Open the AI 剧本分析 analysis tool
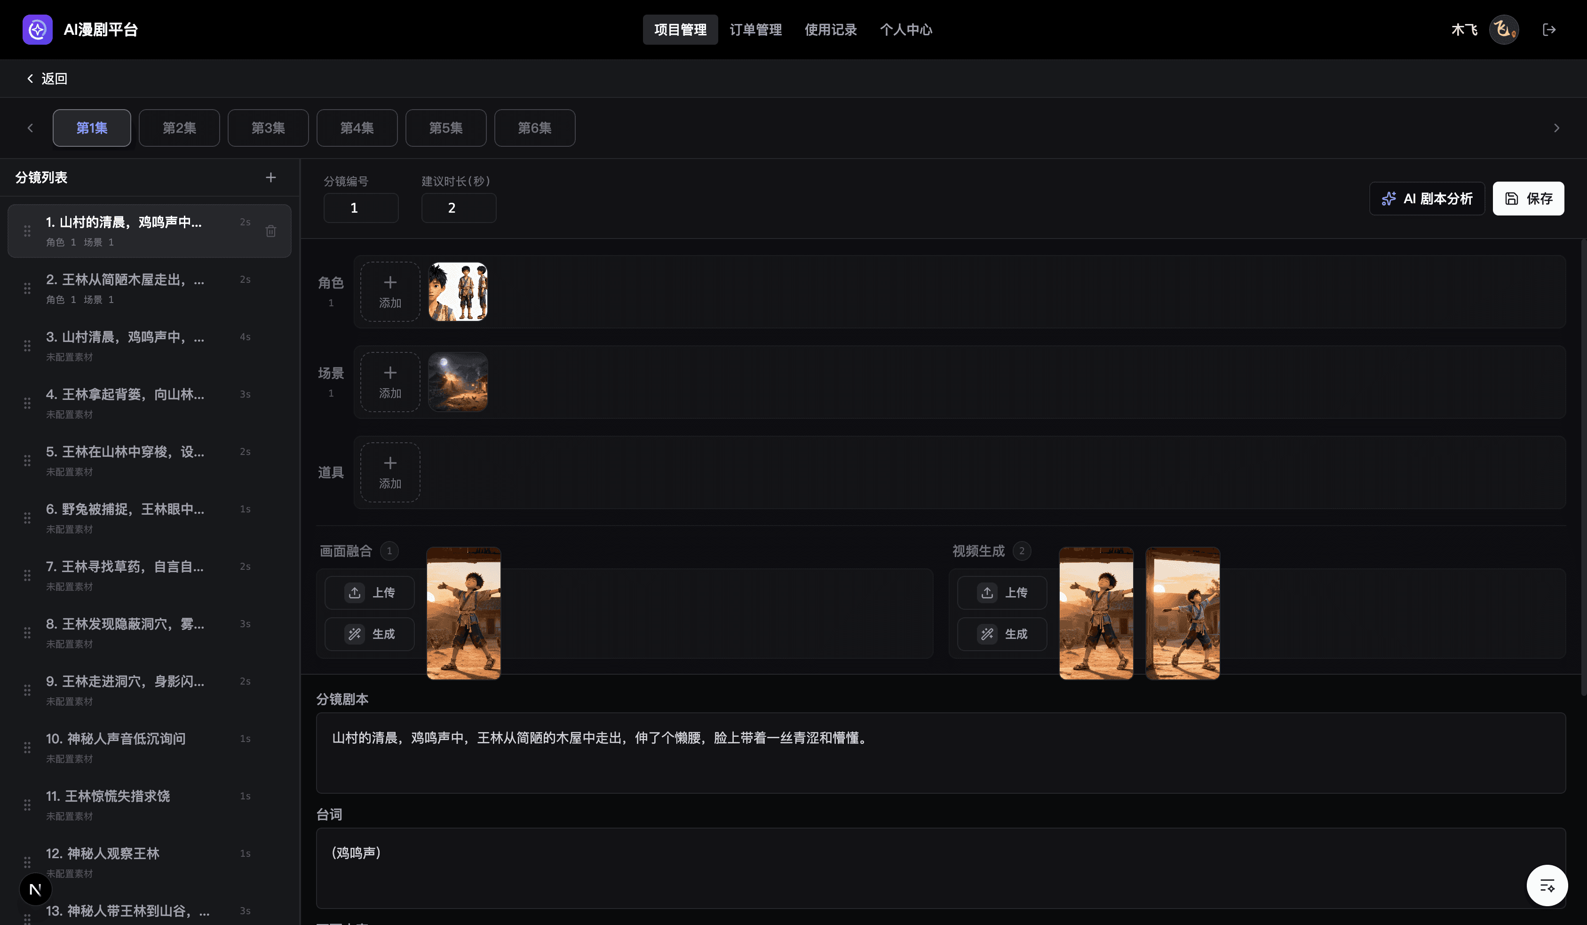The image size is (1587, 925). point(1427,199)
